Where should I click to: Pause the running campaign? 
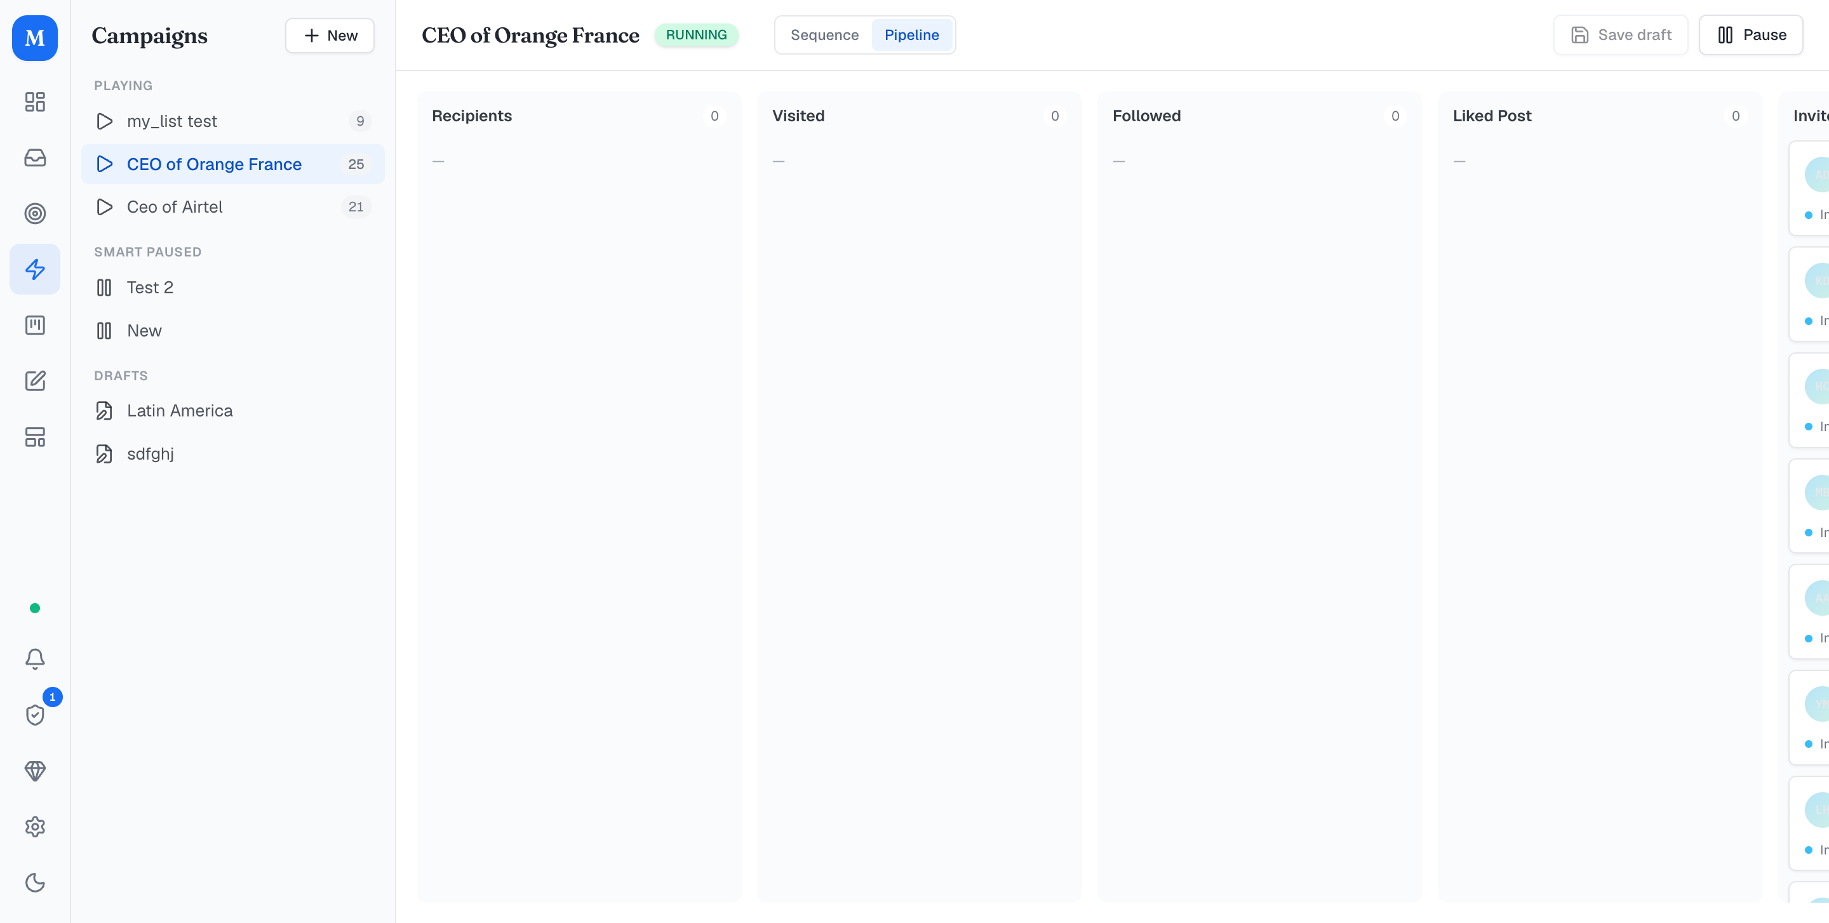(x=1751, y=35)
